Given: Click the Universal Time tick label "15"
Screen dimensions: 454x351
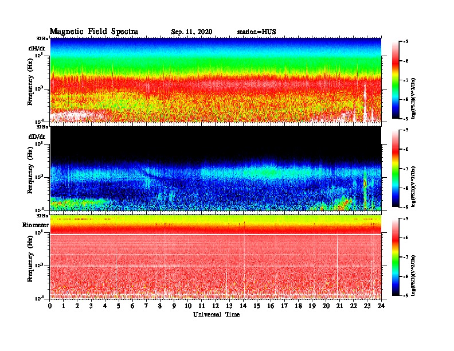Looking at the screenshot, I should click(x=257, y=306).
